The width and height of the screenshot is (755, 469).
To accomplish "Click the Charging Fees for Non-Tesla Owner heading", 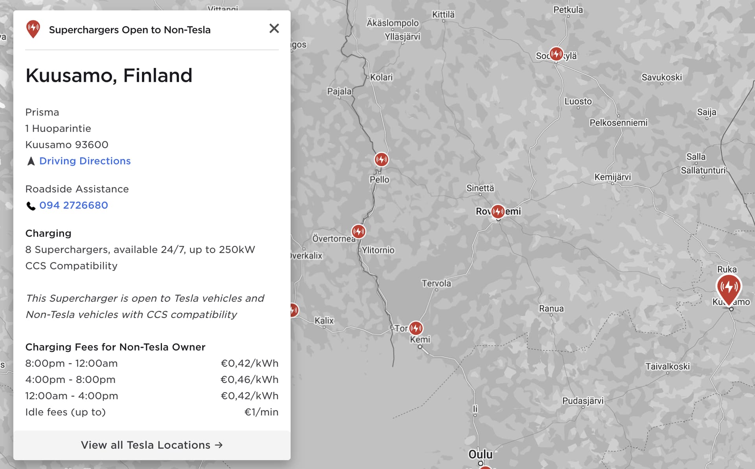I will pyautogui.click(x=116, y=347).
